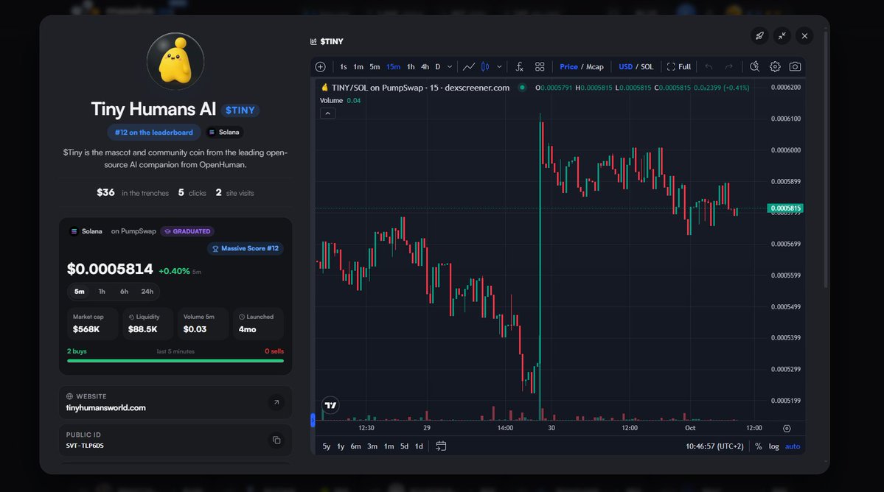Click the $TINY ticker badge
Viewport: 884px width, 492px height.
click(240, 110)
